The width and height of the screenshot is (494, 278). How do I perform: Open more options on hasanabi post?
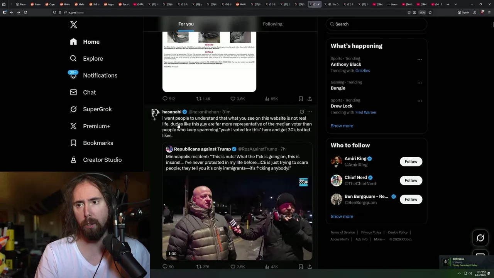click(310, 112)
